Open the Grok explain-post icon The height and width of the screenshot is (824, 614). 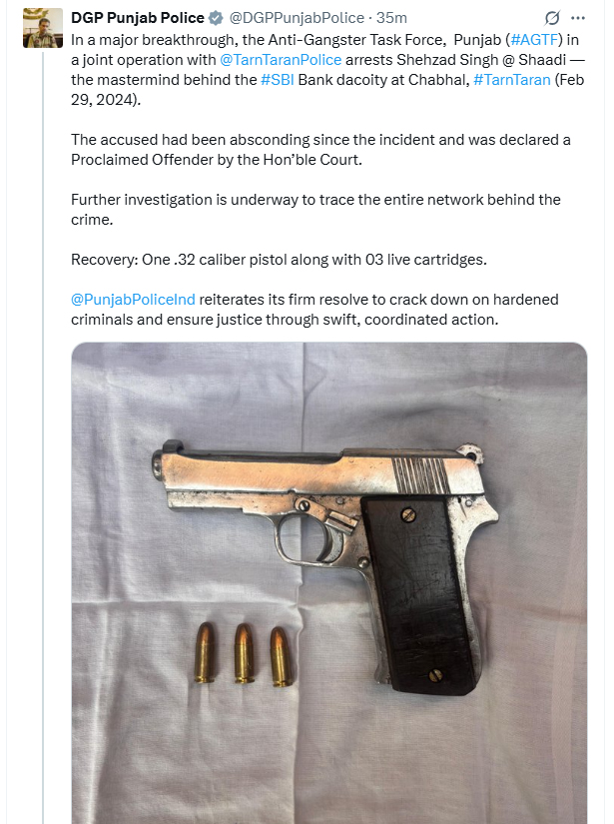pyautogui.click(x=551, y=19)
